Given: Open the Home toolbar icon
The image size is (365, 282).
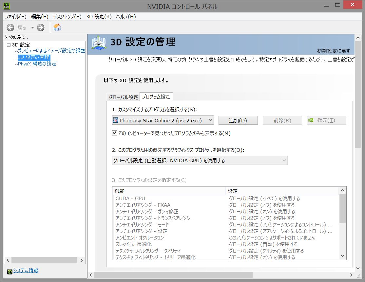Looking at the screenshot, I should click(57, 27).
